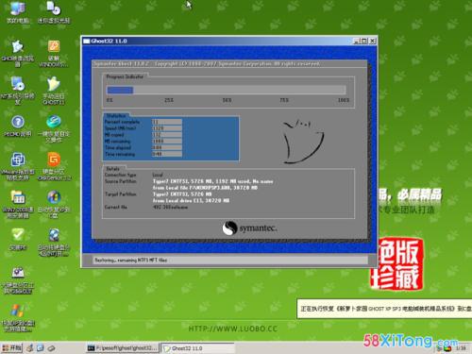Click the Ghost progress indicator bar
Image resolution: width=472 pixels, height=354 pixels.
(227, 90)
